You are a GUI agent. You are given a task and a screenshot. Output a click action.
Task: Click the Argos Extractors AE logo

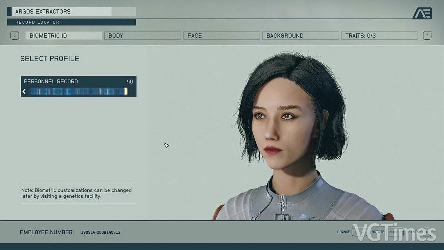click(x=422, y=13)
